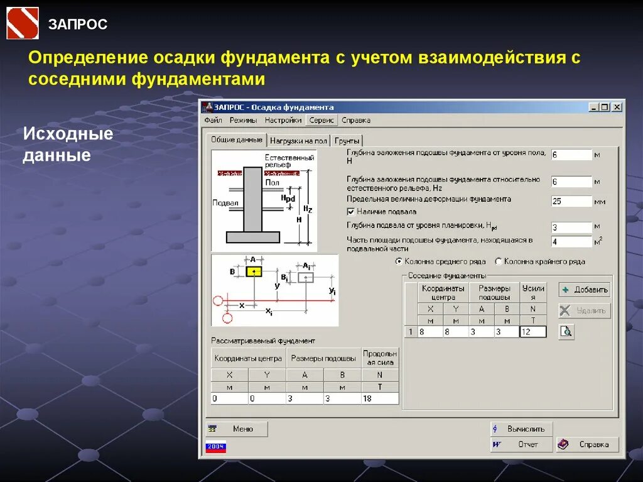Screen dimensions: 643x482
Task: Click the magnifier preview icon button
Action: tap(566, 331)
